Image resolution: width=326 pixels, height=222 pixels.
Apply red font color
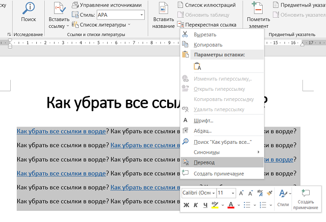coord(231,205)
